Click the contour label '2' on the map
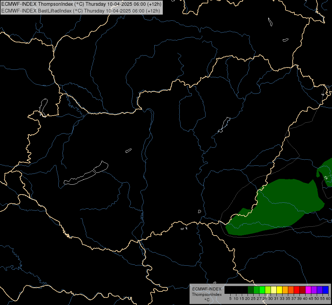The width and height of the screenshot is (332, 305). (x=326, y=178)
